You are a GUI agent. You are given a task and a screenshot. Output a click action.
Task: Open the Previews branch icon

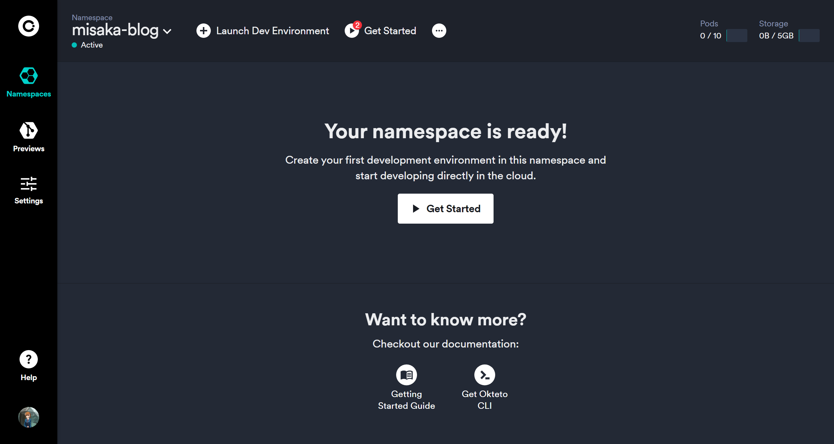click(x=29, y=130)
